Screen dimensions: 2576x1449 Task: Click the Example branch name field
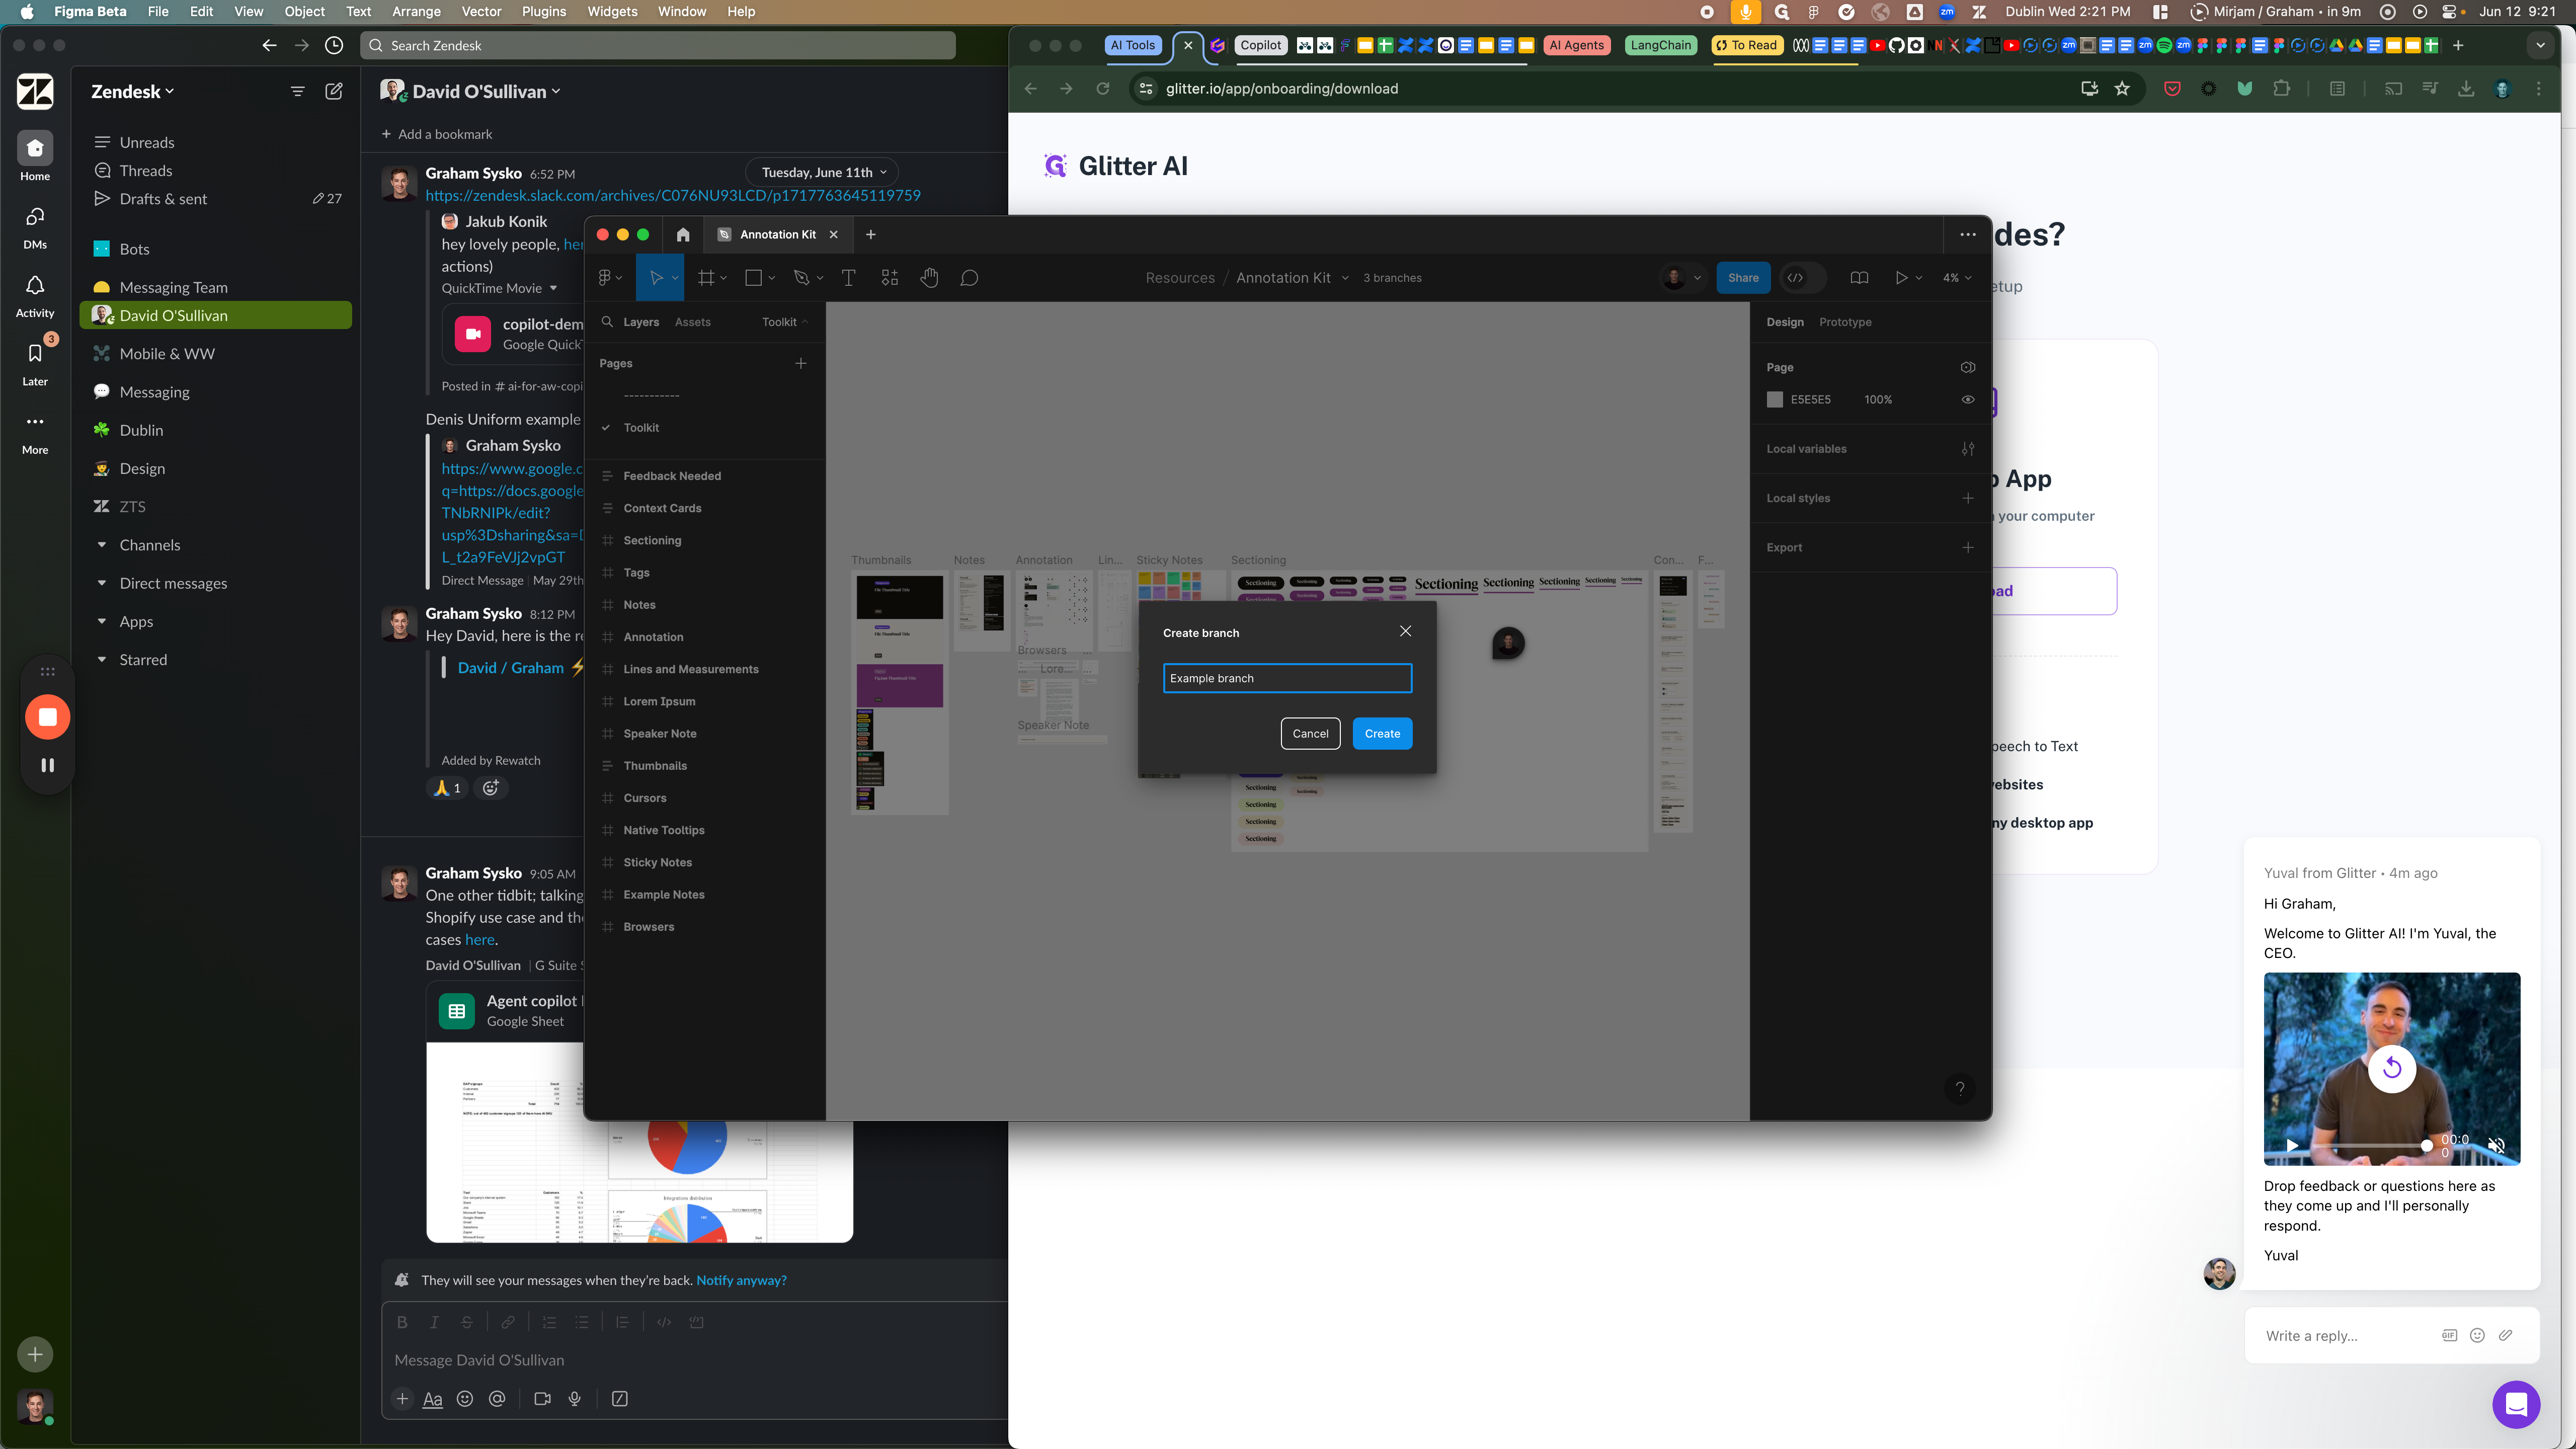pyautogui.click(x=1286, y=678)
